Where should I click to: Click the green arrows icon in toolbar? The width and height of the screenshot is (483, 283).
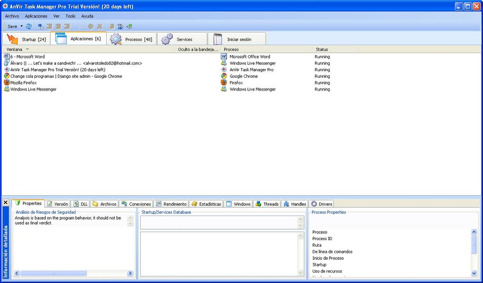coord(129,26)
